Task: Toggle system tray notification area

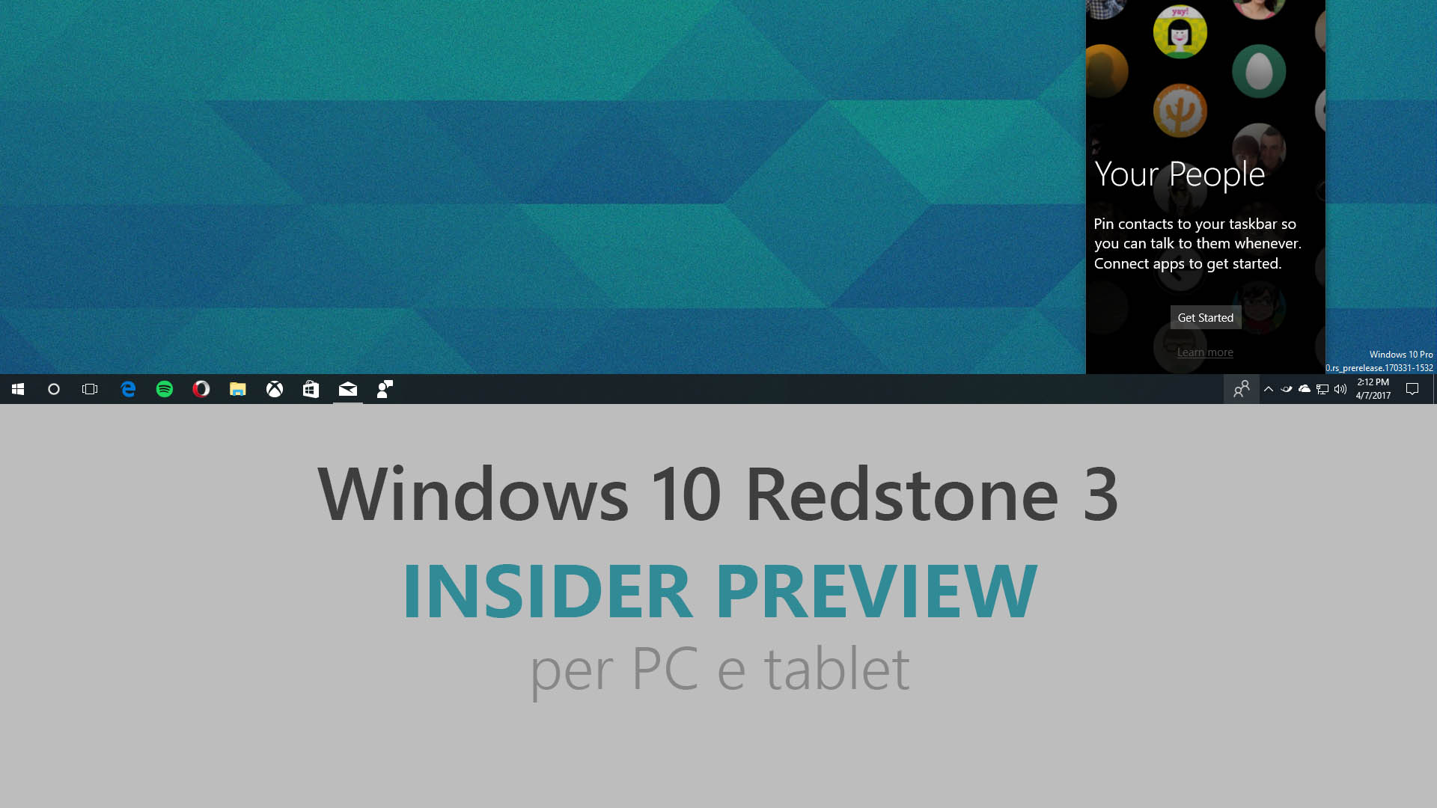Action: click(x=1267, y=389)
